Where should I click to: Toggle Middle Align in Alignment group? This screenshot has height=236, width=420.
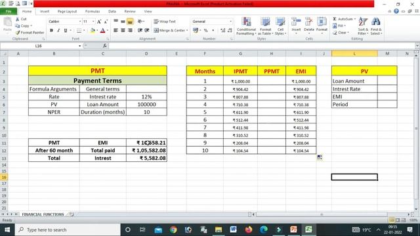click(x=123, y=21)
